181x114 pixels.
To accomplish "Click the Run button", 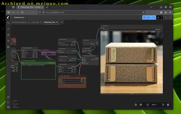I will 147,17.
